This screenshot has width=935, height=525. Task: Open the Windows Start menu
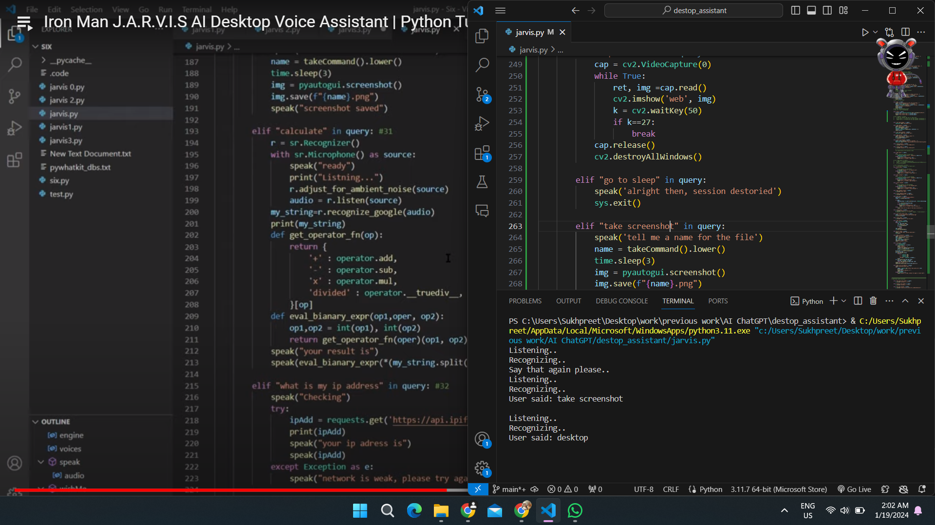coord(360,510)
